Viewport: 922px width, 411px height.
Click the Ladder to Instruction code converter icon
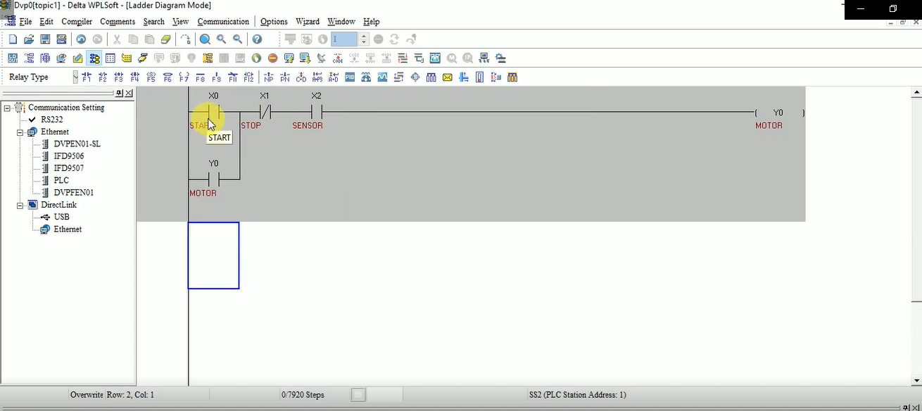tap(337, 58)
